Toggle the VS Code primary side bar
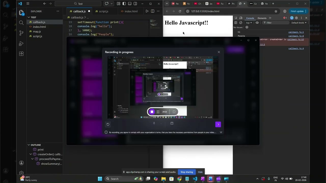Screen dimensions: 326x183 (124, 4)
